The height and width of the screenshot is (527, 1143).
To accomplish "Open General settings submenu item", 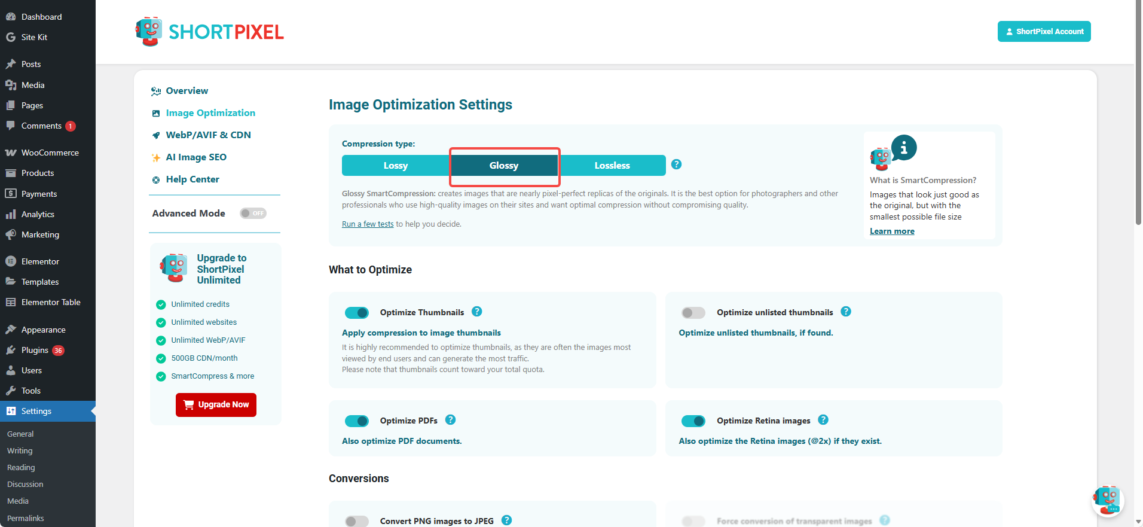I will (x=20, y=434).
